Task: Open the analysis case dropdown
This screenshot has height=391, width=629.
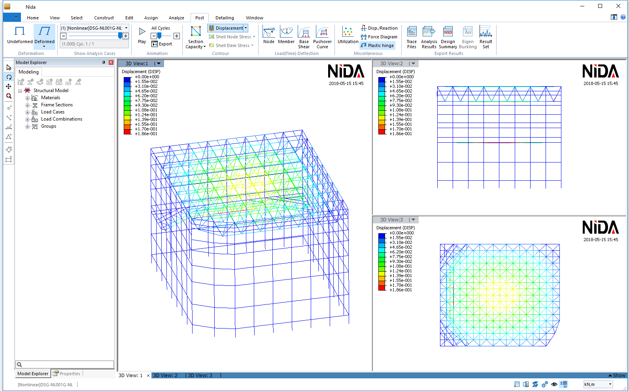Action: point(127,28)
